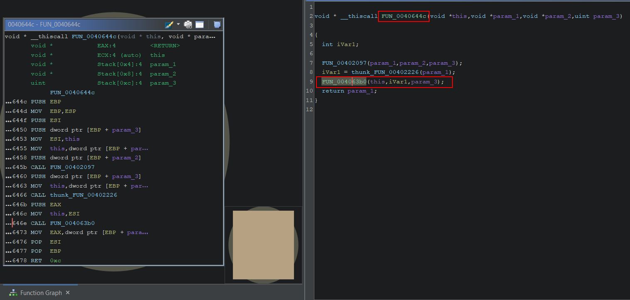Click the cross-references icon in the vertex header
The image size is (630, 300).
click(188, 24)
